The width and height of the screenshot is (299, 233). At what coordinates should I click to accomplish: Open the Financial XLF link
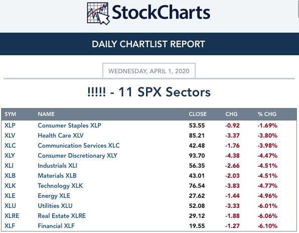point(56,226)
